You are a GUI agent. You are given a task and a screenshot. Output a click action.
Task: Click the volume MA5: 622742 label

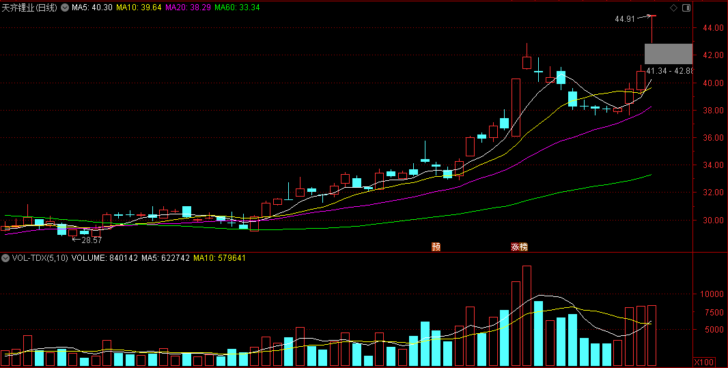pyautogui.click(x=166, y=258)
